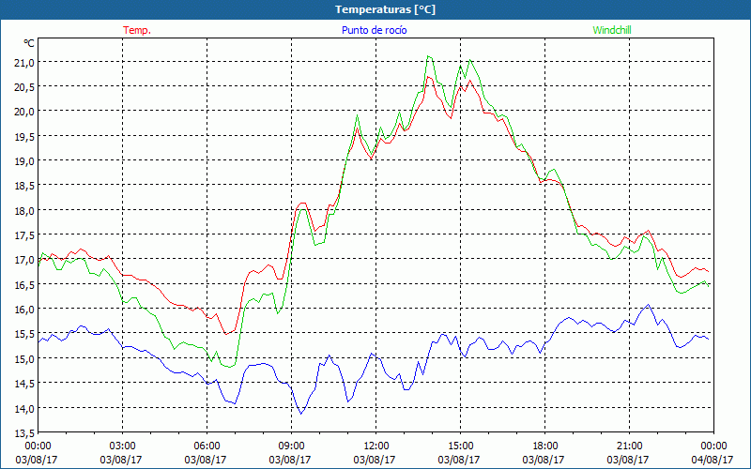The image size is (751, 469).
Task: Click the 14,0 y-axis value
Action: point(24,408)
